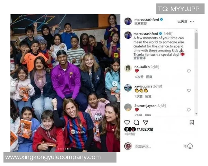Image resolution: width=208 pixels, height=166 pixels.
Task: Save post with bookmark icon
Action: [x=192, y=122]
